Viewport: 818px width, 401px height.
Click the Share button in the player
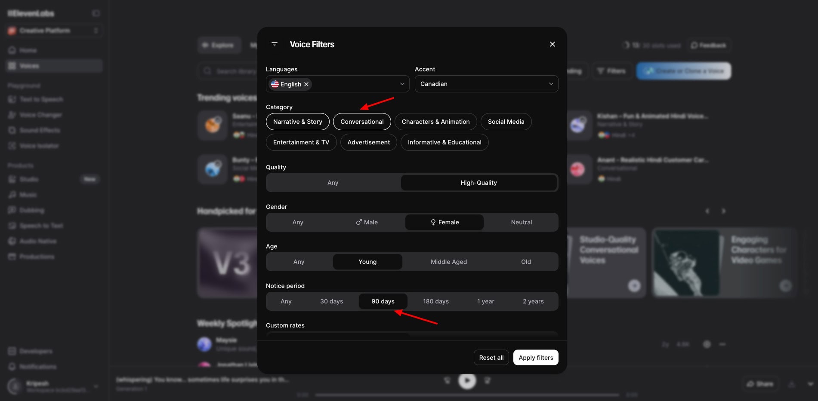click(x=760, y=384)
